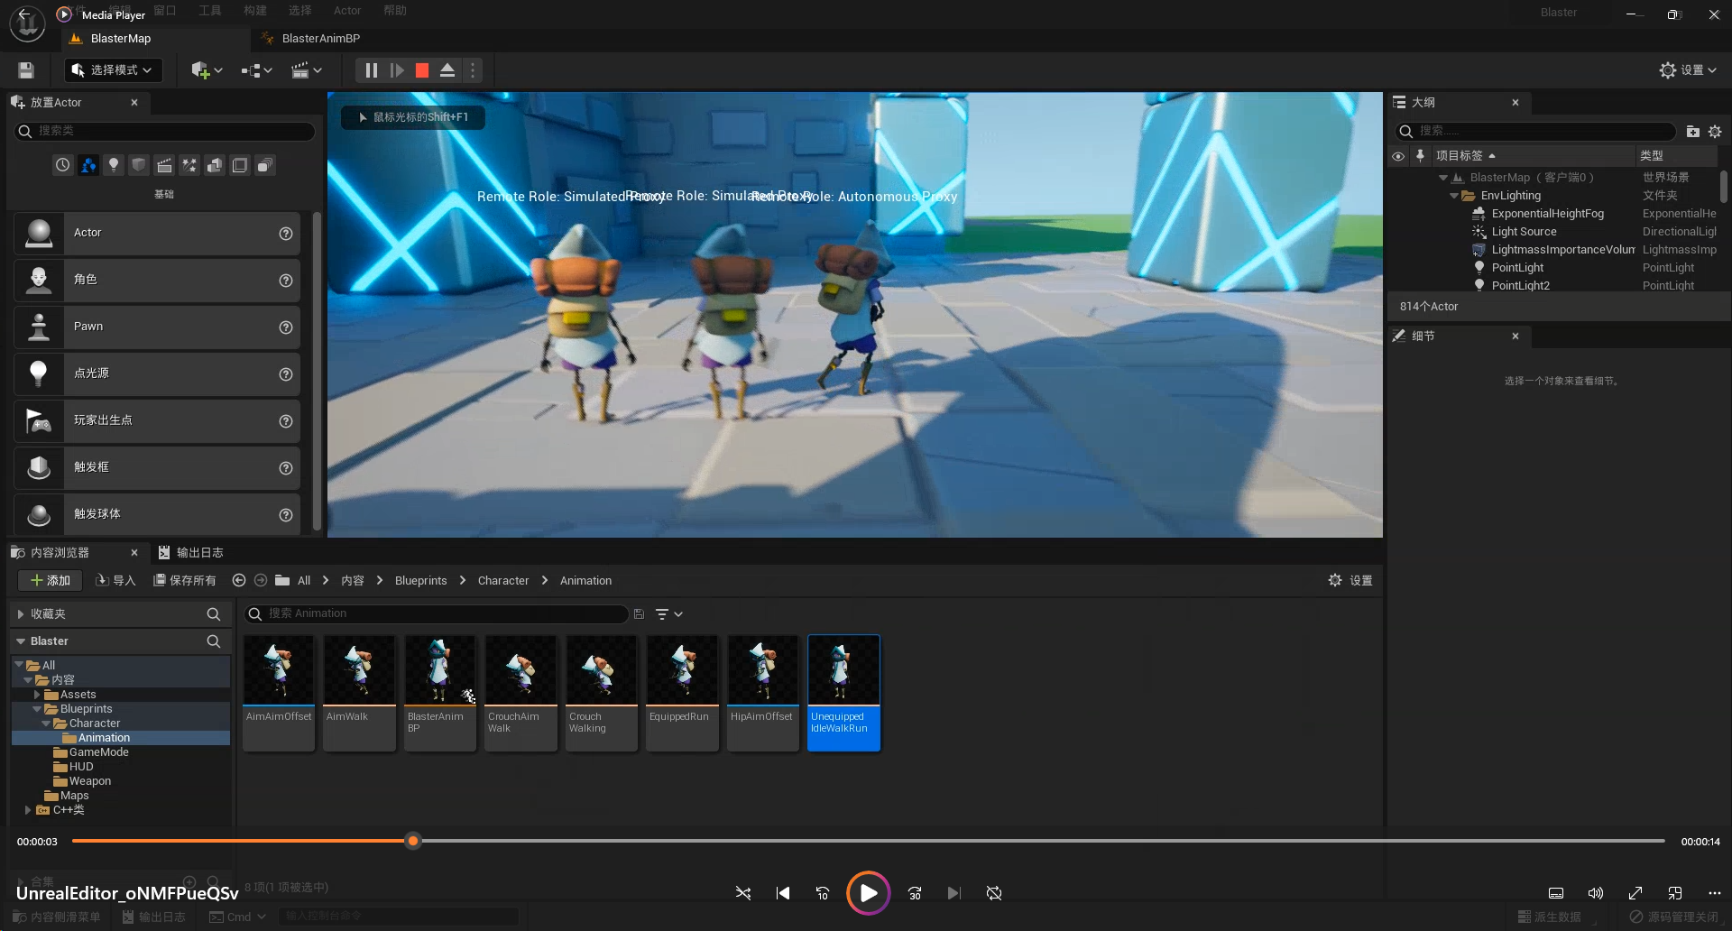Switch to the 输出日志 tab
The image size is (1732, 931).
pyautogui.click(x=190, y=553)
